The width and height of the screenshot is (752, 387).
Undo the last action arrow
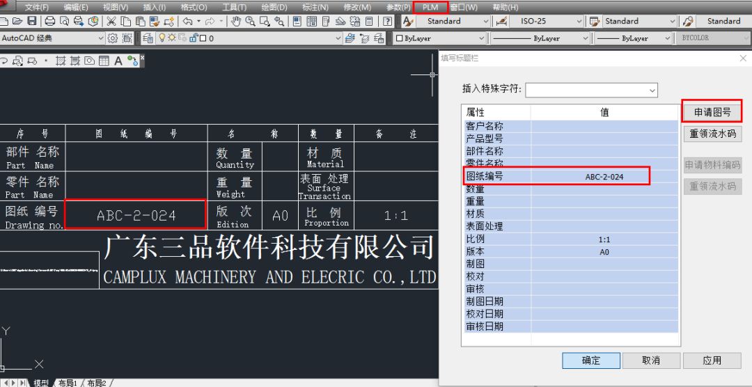[x=187, y=21]
